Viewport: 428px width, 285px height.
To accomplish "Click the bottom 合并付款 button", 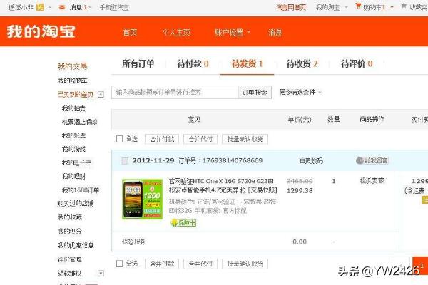I will [x=162, y=264].
